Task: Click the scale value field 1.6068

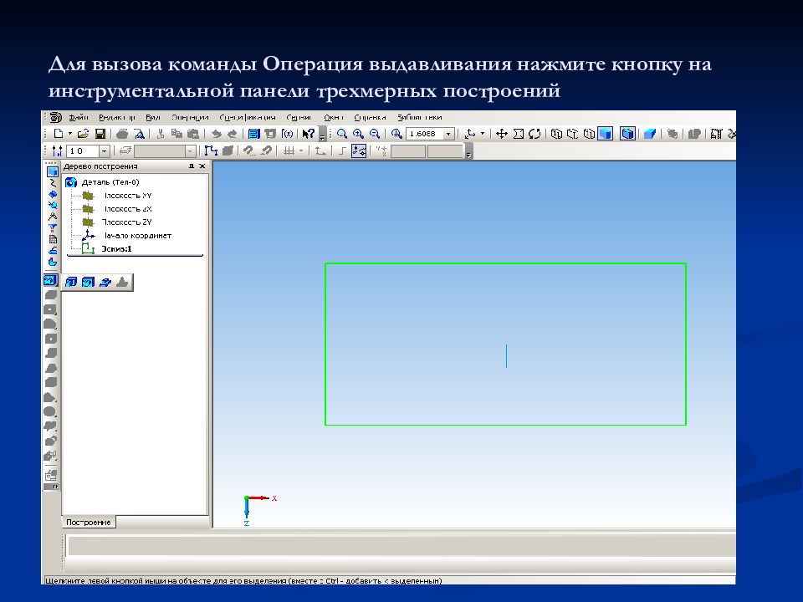Action: (x=425, y=134)
